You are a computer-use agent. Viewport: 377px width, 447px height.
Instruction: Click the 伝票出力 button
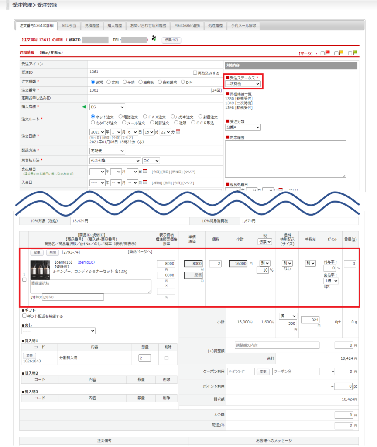click(171, 40)
